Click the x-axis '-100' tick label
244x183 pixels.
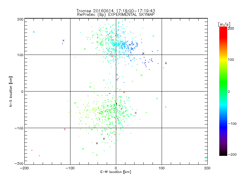coord(70,168)
